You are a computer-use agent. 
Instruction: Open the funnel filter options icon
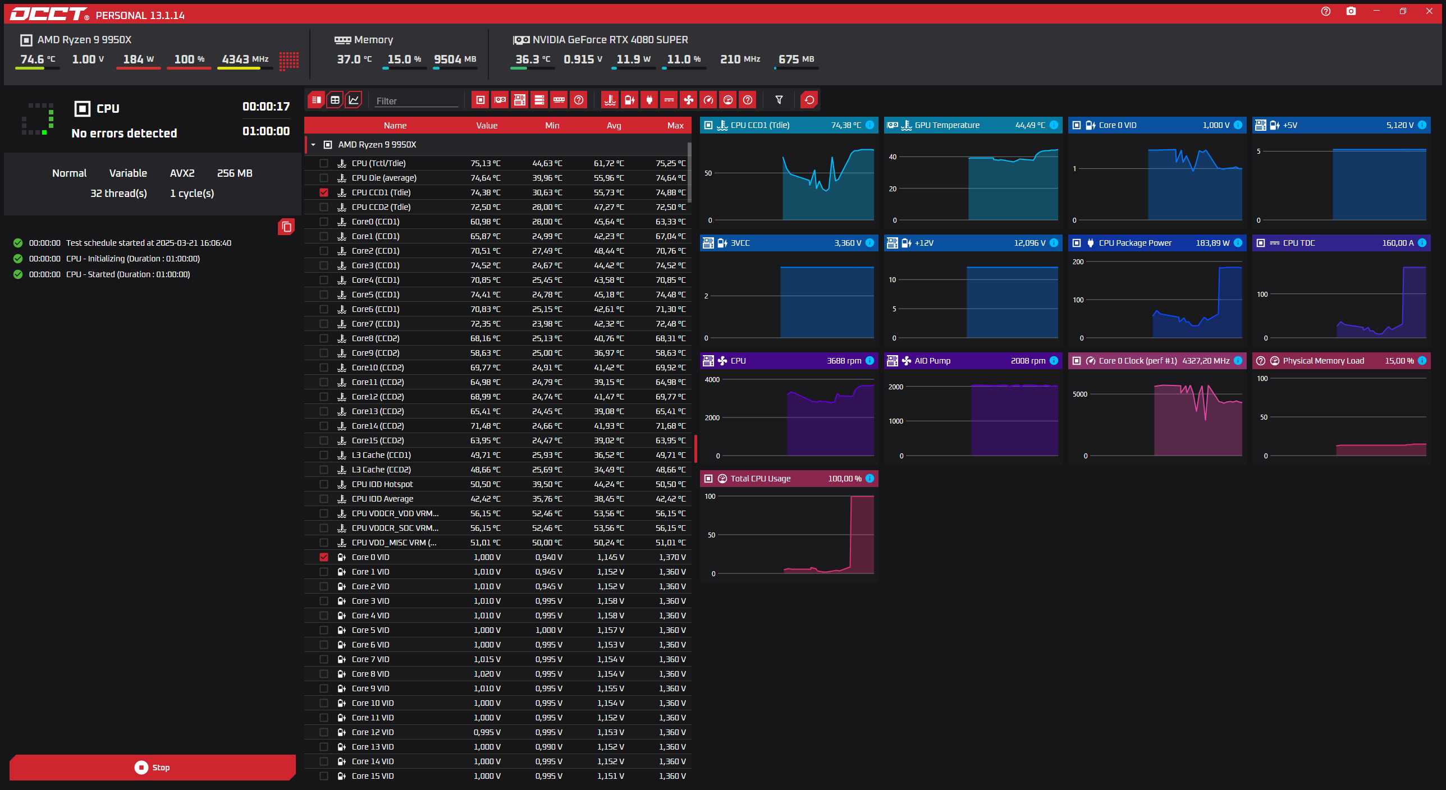(779, 100)
